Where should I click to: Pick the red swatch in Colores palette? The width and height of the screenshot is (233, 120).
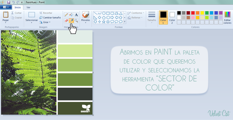point(193,13)
